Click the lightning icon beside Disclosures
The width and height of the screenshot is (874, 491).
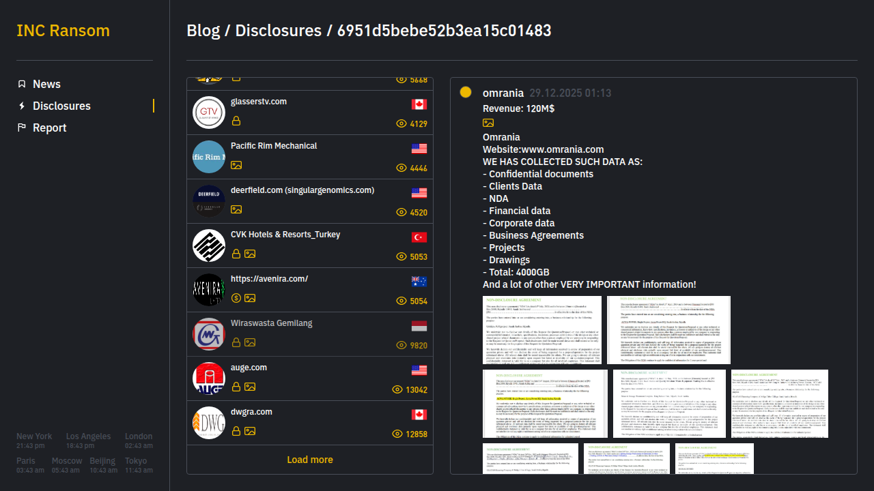[x=22, y=106]
